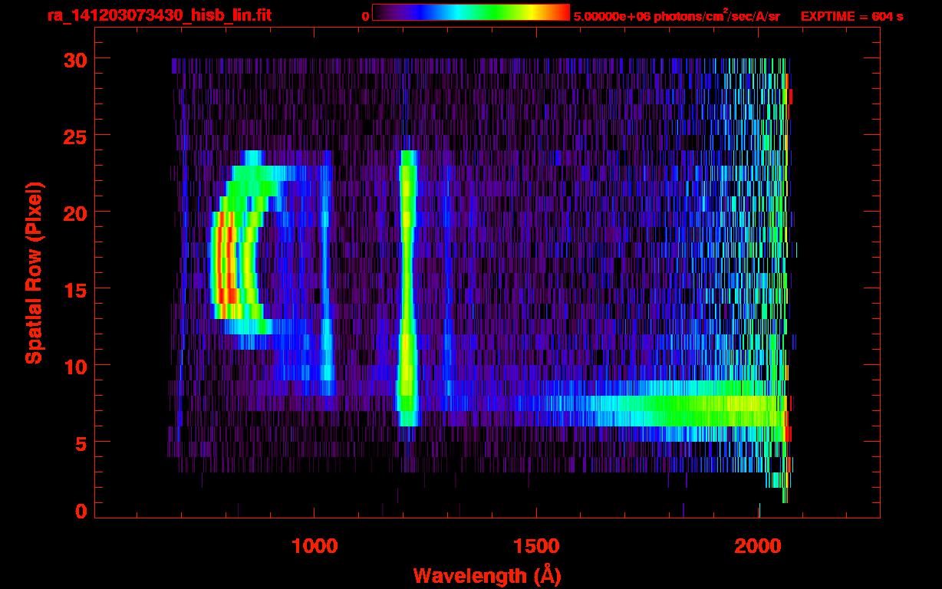Click the color scale bar
942x589 pixels.
(471, 13)
